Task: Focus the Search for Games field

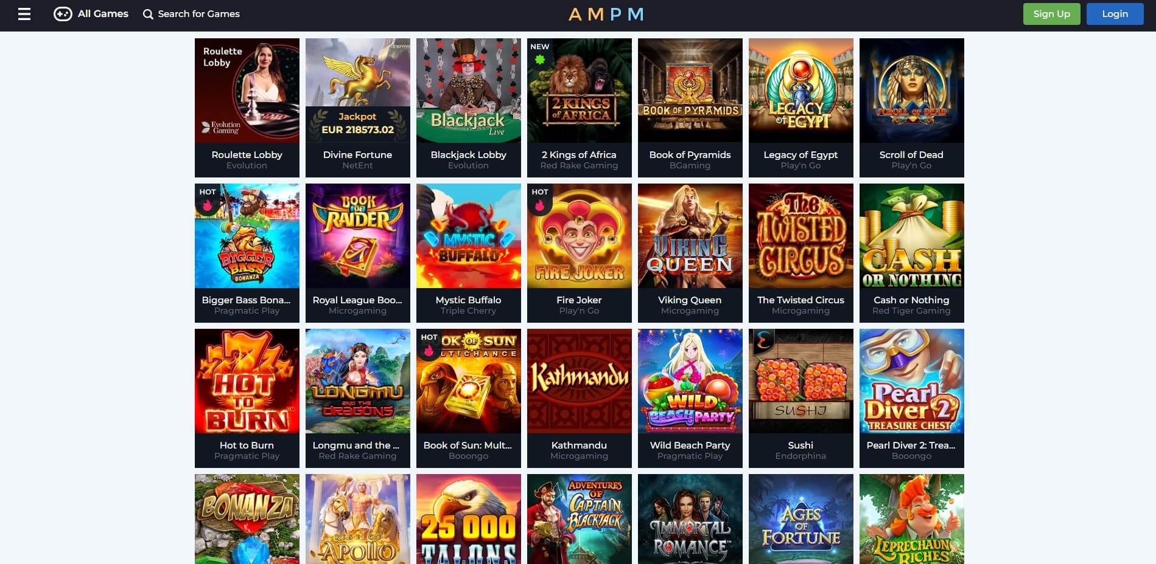Action: click(191, 14)
